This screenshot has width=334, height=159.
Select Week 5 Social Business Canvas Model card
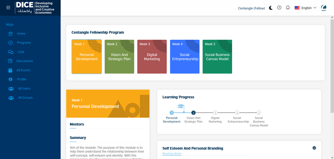point(217,57)
